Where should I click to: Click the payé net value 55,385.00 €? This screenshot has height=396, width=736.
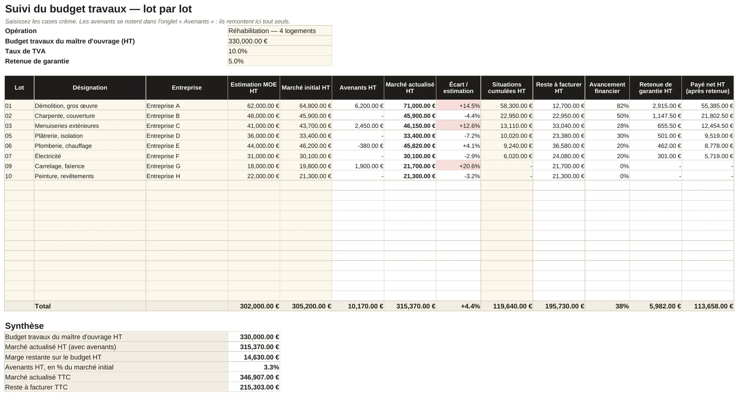707,106
